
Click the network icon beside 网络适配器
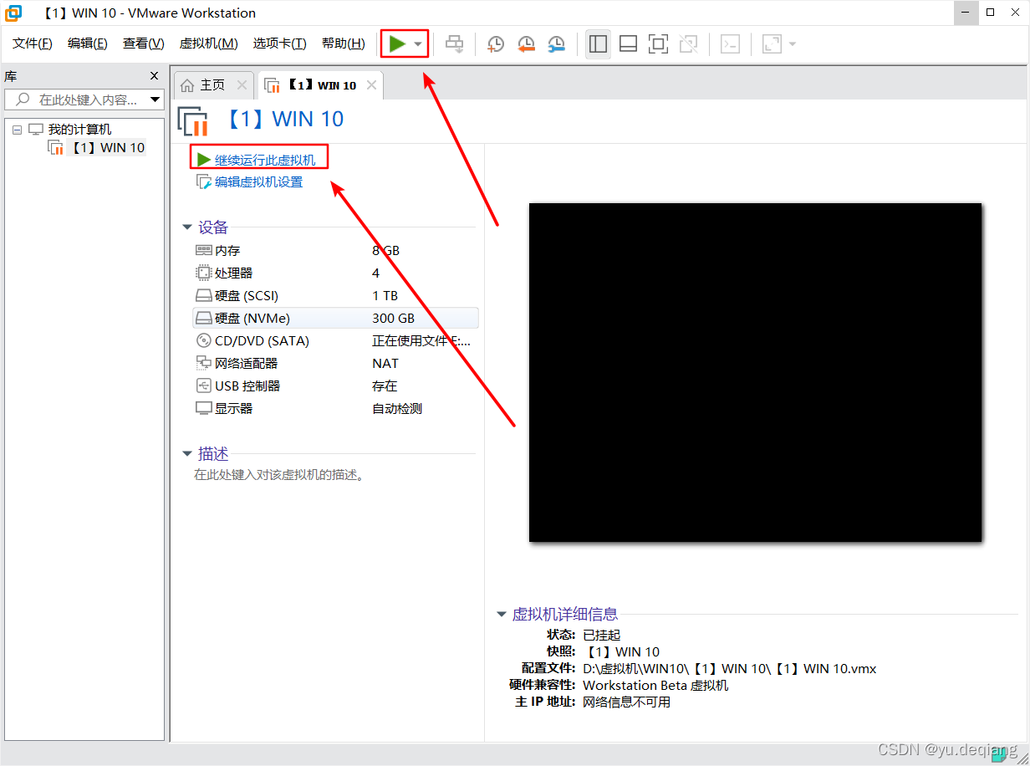coord(203,363)
